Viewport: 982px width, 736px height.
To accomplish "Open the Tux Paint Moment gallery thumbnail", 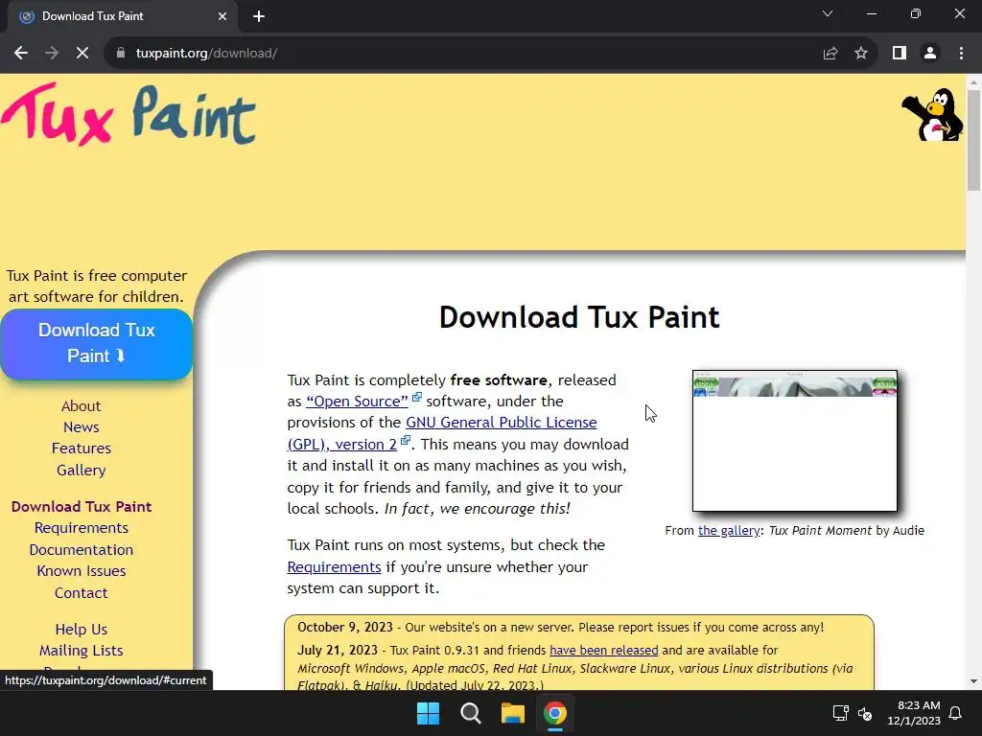I will tap(795, 441).
